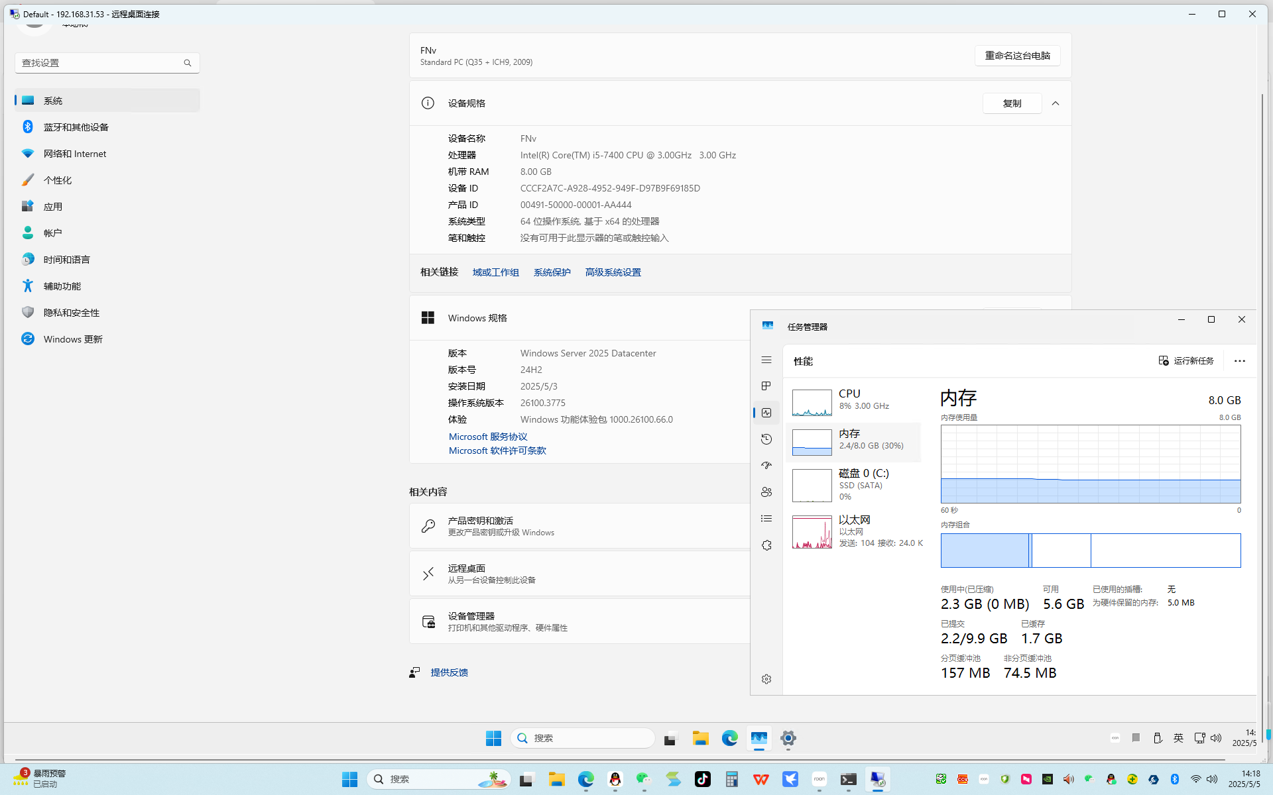Open Startup apps icon in Task Manager
Viewport: 1273px width, 795px height.
[x=766, y=466]
